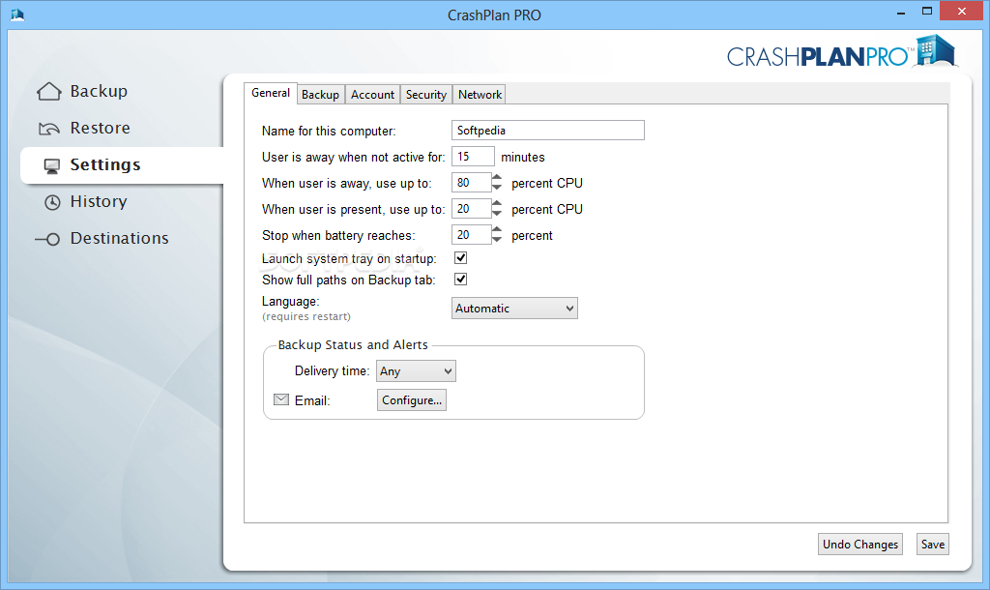Click the Restore arrow icon in sidebar
Image resolution: width=990 pixels, height=590 pixels.
click(48, 129)
